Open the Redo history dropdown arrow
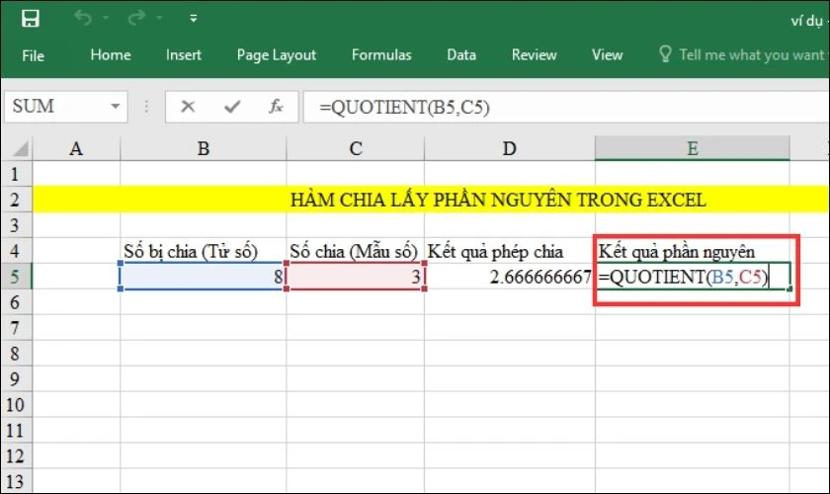This screenshot has width=830, height=494. point(159,19)
